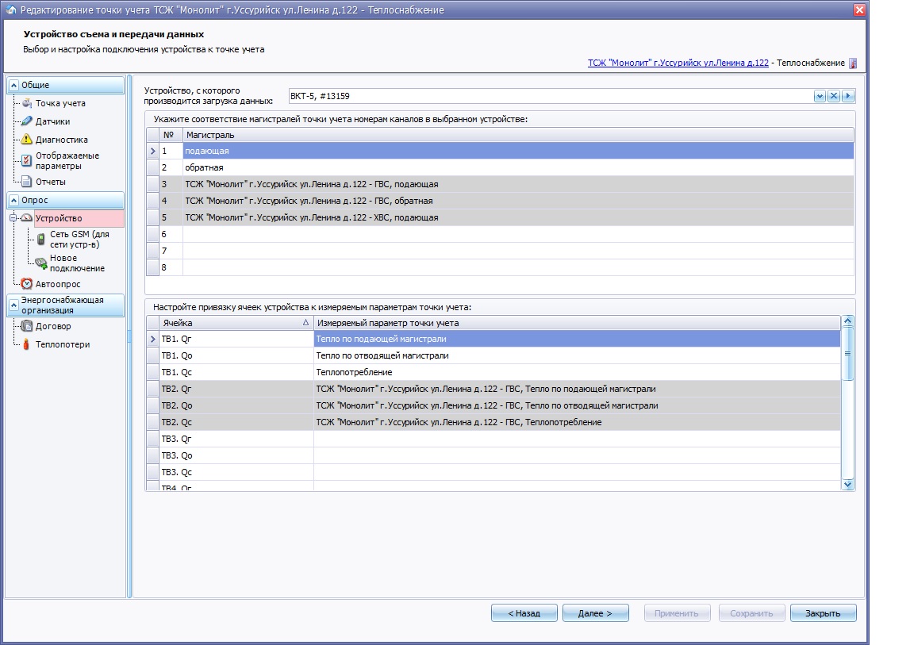Open device details with arrow button
Screen dimensions: 914x645
pos(847,95)
